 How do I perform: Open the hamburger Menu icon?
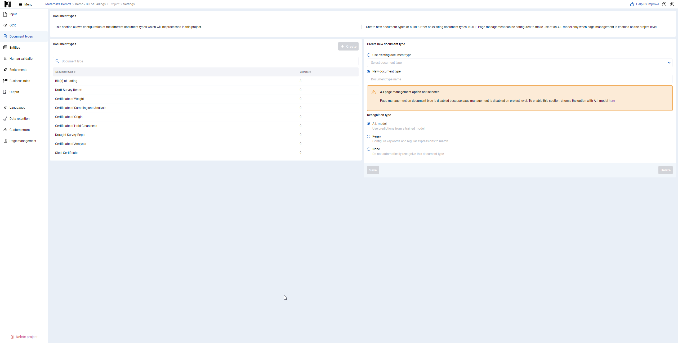point(21,4)
